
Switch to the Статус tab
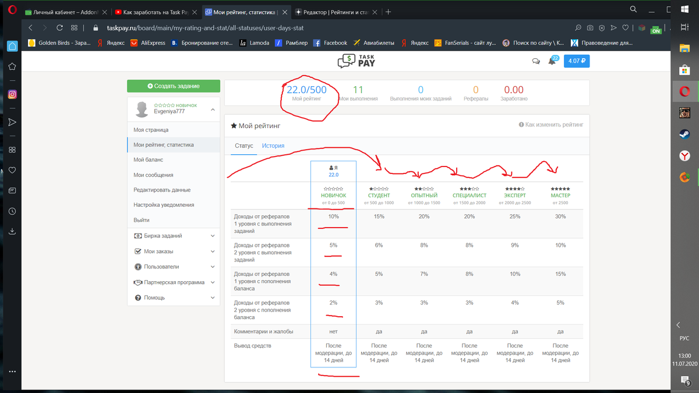[244, 146]
